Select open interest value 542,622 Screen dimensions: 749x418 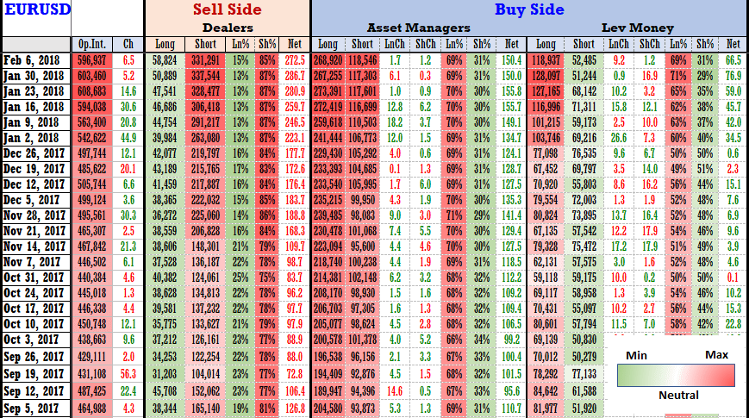[x=91, y=137]
